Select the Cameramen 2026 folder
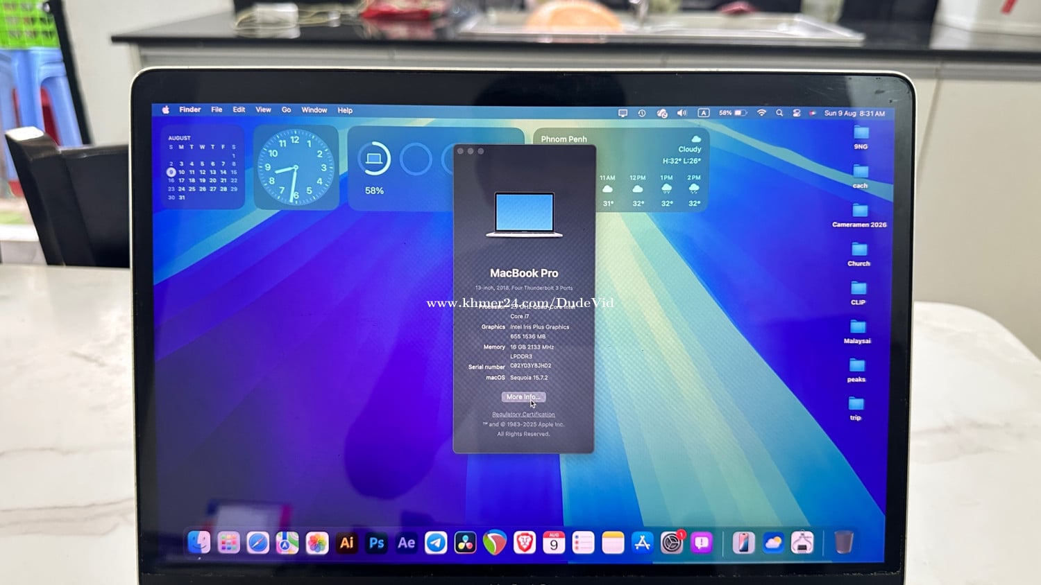1041x585 pixels. [x=859, y=215]
